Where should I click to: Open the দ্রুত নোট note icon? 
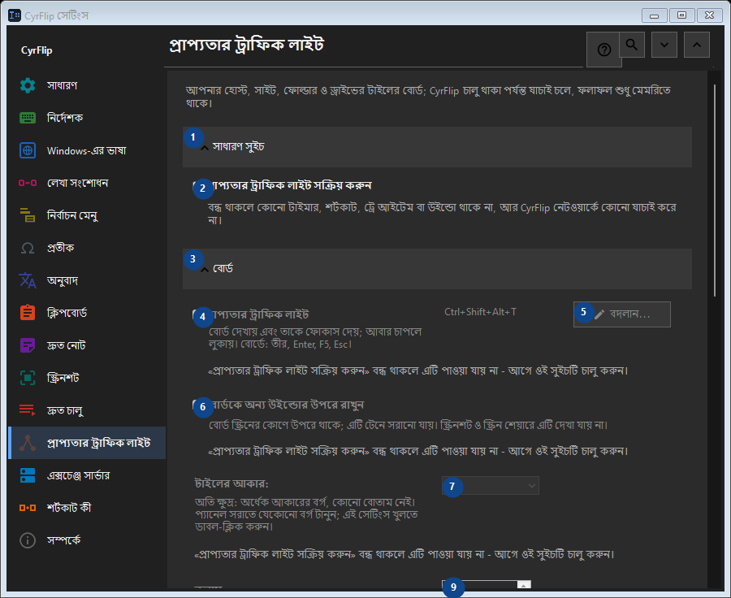[28, 345]
